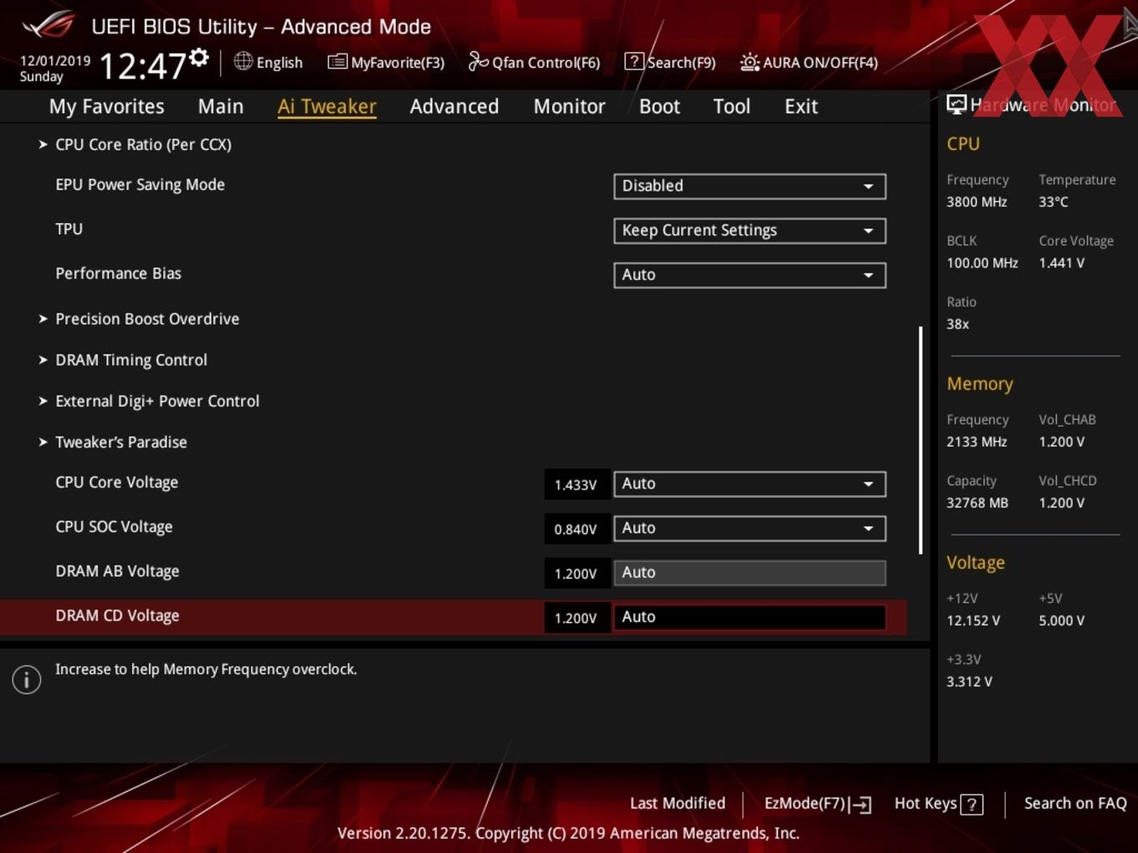1138x853 pixels.
Task: Click the globe language icon
Action: (243, 61)
